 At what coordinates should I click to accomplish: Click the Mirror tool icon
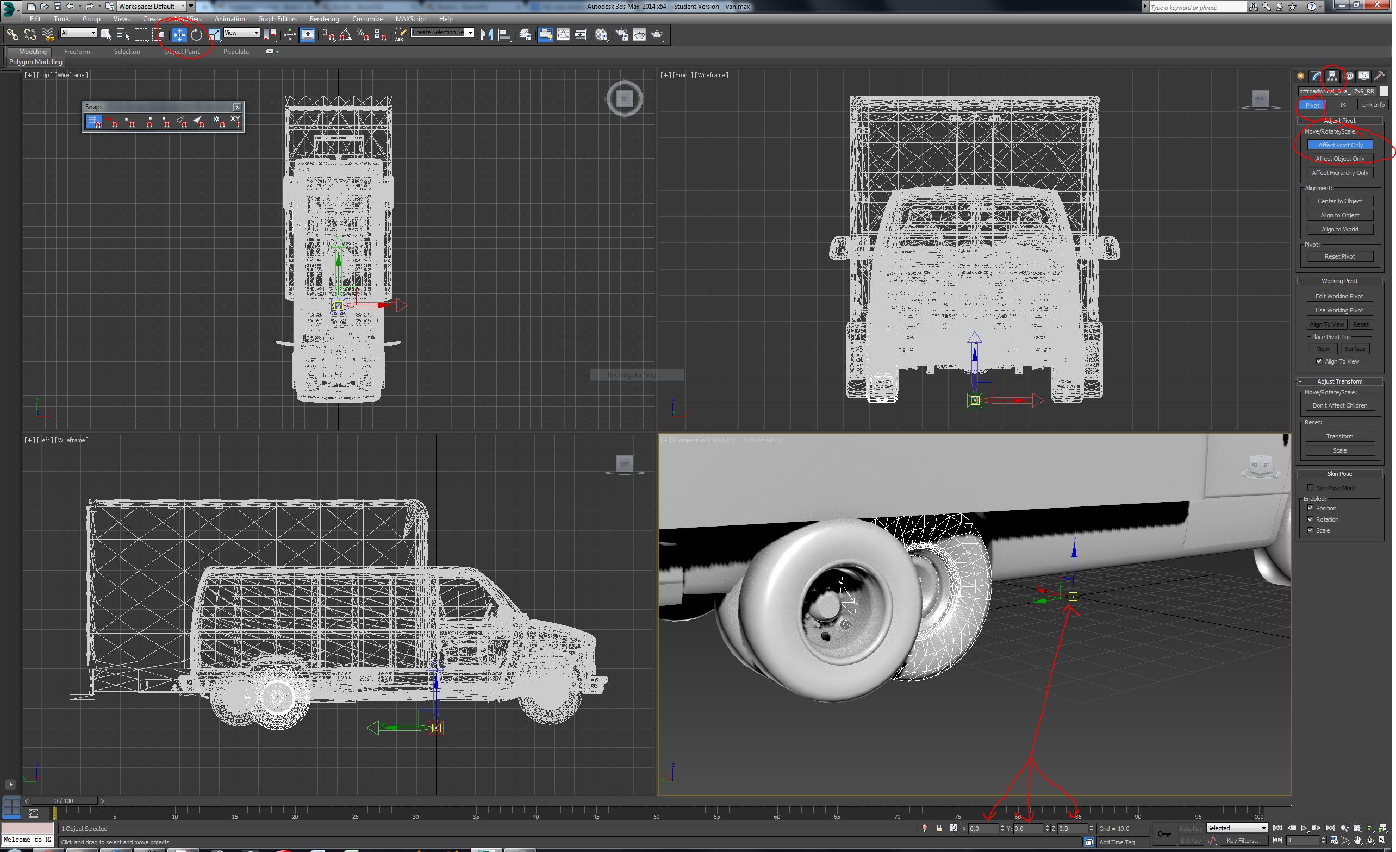click(x=486, y=35)
